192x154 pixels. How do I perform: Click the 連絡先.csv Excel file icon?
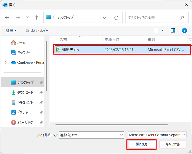click(58, 49)
